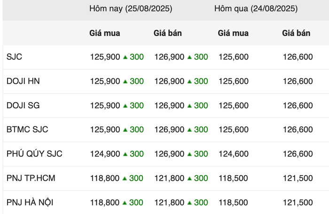Select the DOJI HN row label
Image resolution: width=329 pixels, height=214 pixels.
pyautogui.click(x=23, y=81)
